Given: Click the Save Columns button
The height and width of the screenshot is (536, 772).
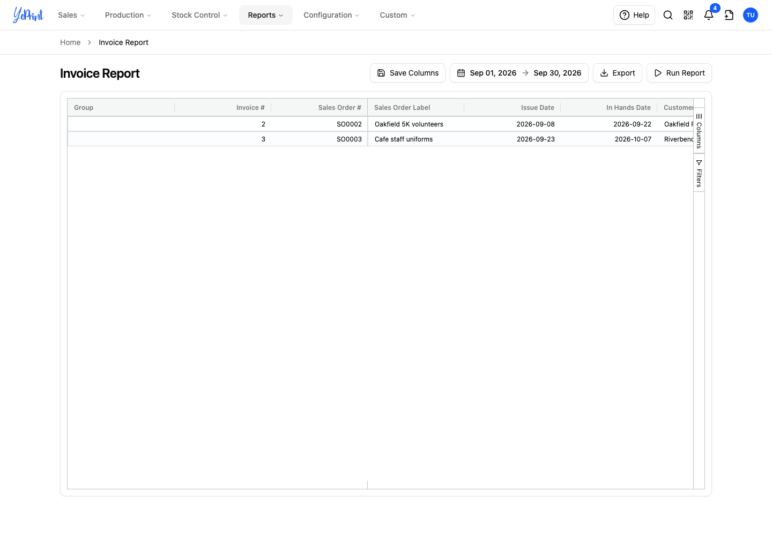Looking at the screenshot, I should 407,73.
